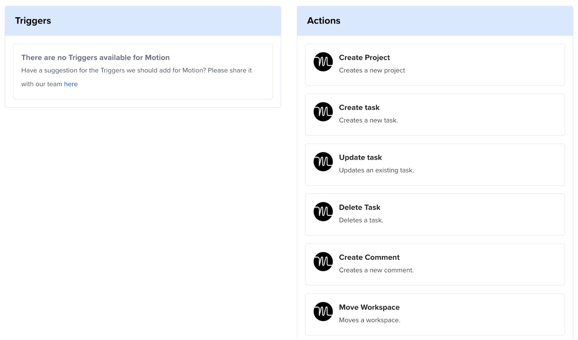
Task: Click 'Creates a new comment.' description
Action: [x=376, y=270]
